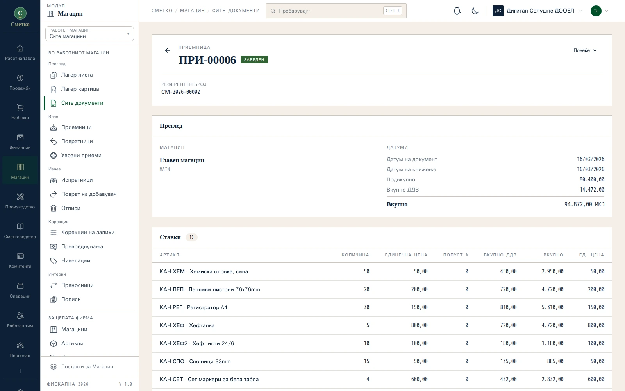Open Пописи menu item
Viewport: 625px width, 391px height.
pos(89,300)
